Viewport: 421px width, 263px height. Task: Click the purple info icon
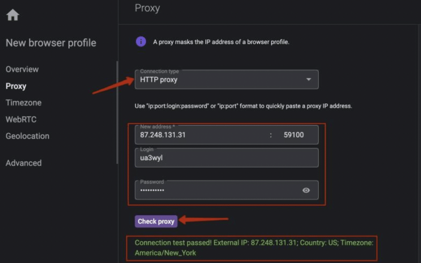click(x=141, y=41)
